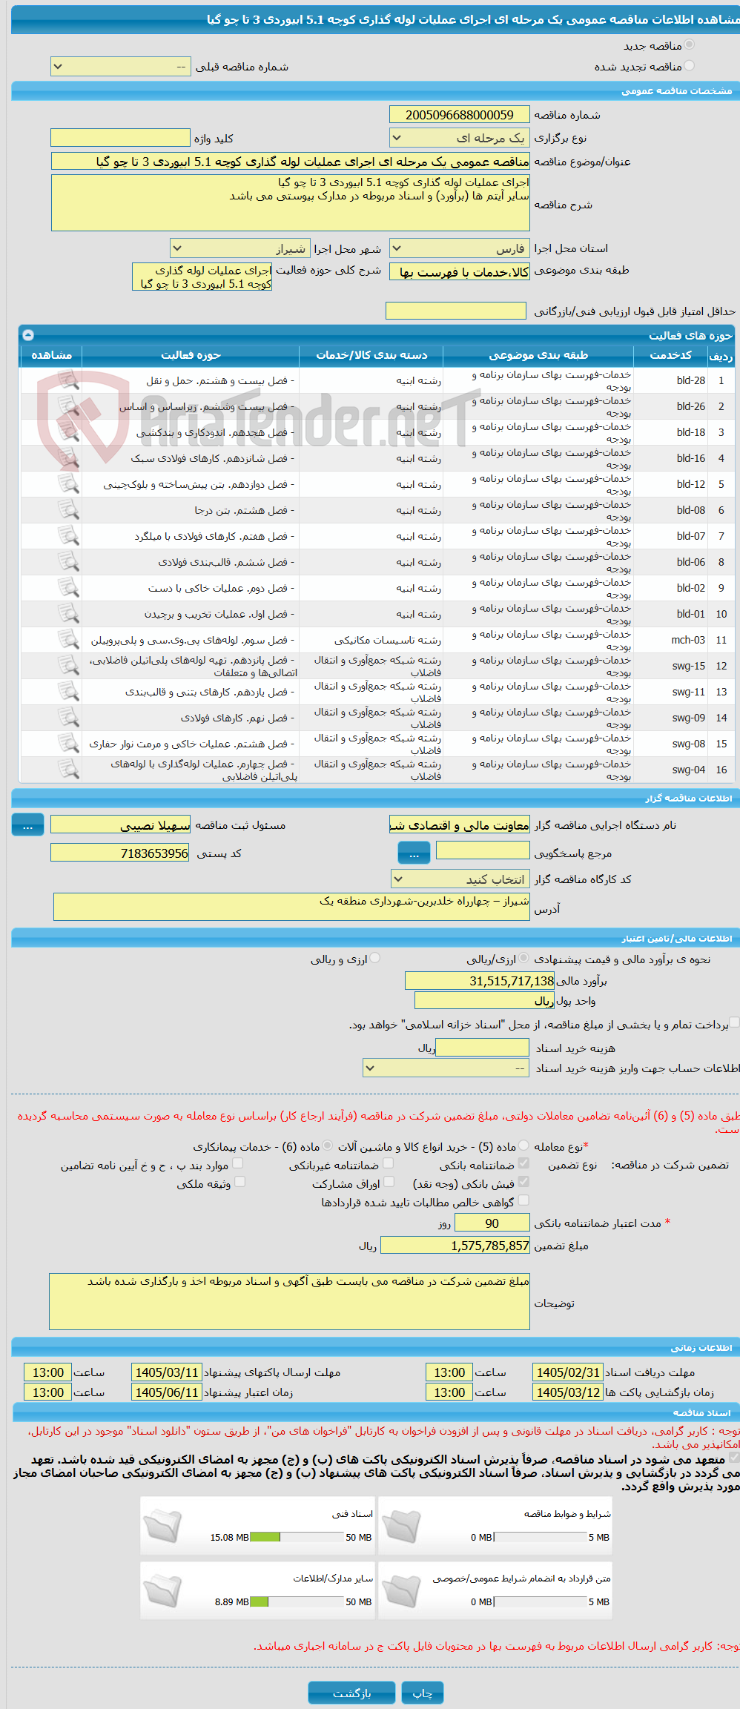Open view icon for row swg-15
The width and height of the screenshot is (740, 1709).
(x=68, y=666)
